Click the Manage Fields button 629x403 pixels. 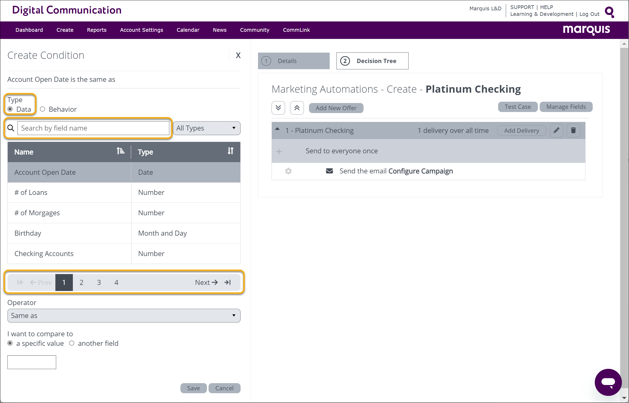point(566,107)
